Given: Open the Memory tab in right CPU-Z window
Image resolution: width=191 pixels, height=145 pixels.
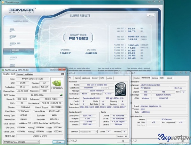Looking at the screenshot, I should point(155,78).
